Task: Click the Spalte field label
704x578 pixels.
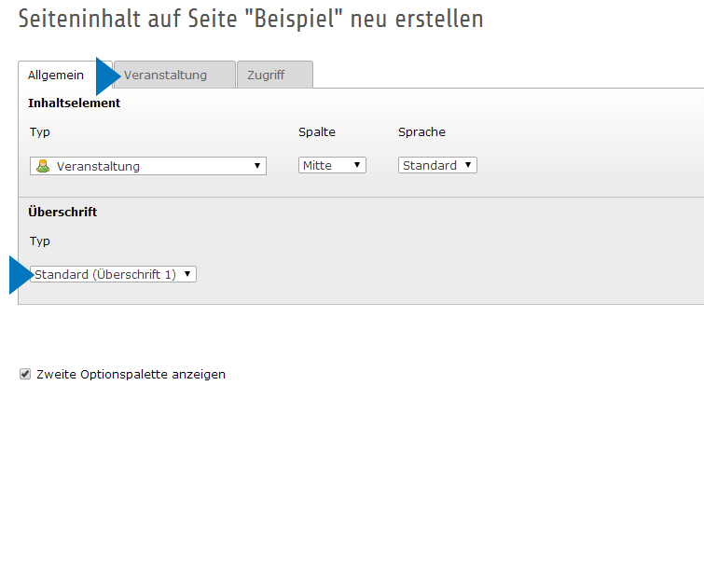Action: 316,132
